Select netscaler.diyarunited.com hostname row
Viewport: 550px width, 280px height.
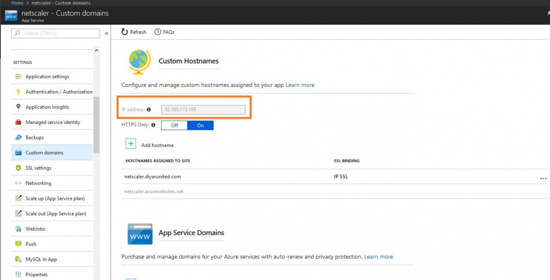[x=335, y=177]
